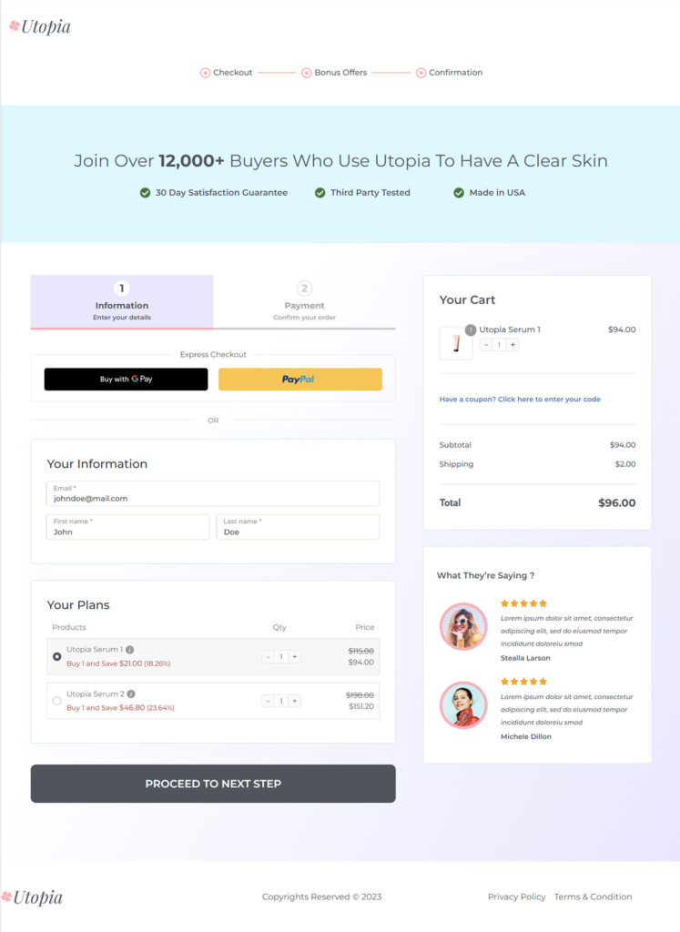680x932 pixels.
Task: Click the Last name input field
Action: tap(298, 527)
